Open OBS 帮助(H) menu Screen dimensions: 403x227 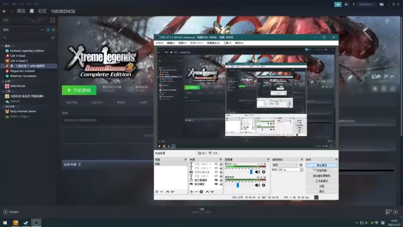coord(239,43)
